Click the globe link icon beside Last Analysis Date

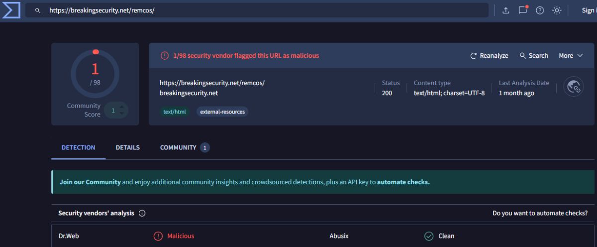(573, 87)
